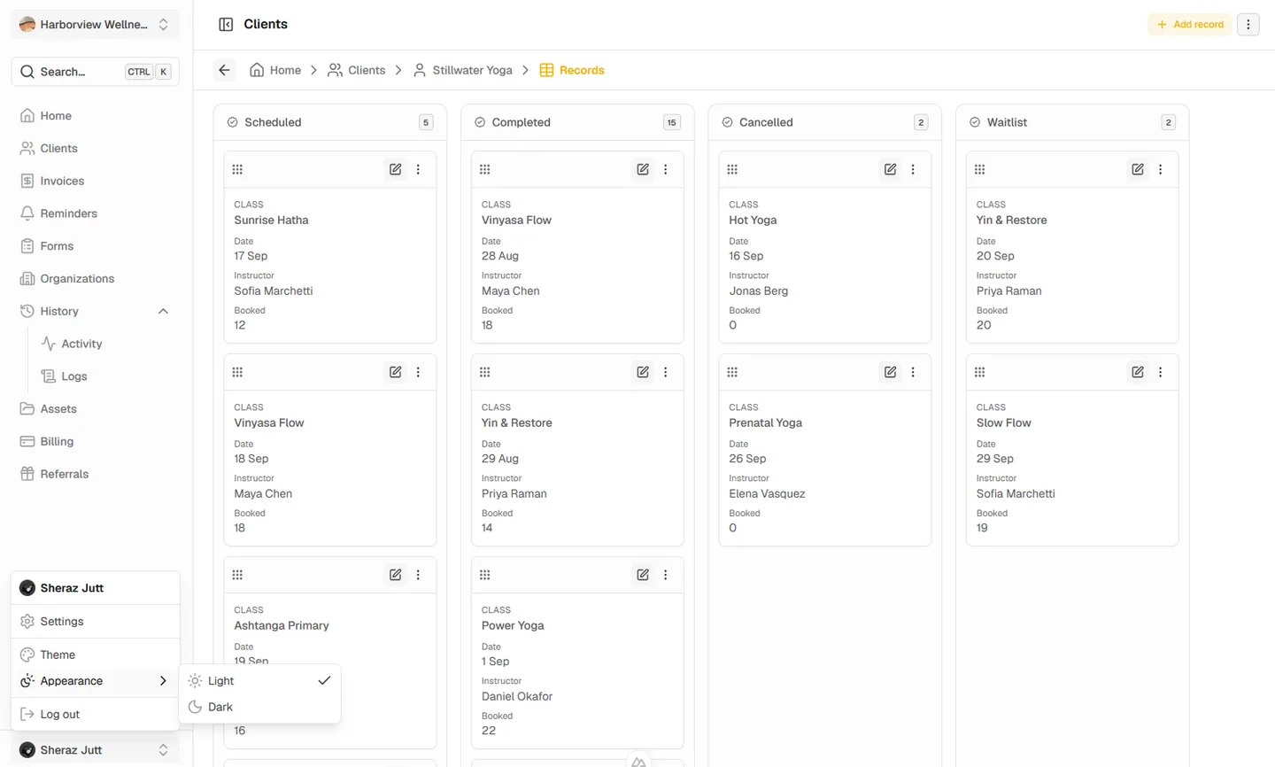This screenshot has width=1275, height=767.
Task: Click the Waitlist column header
Action: click(x=1072, y=122)
